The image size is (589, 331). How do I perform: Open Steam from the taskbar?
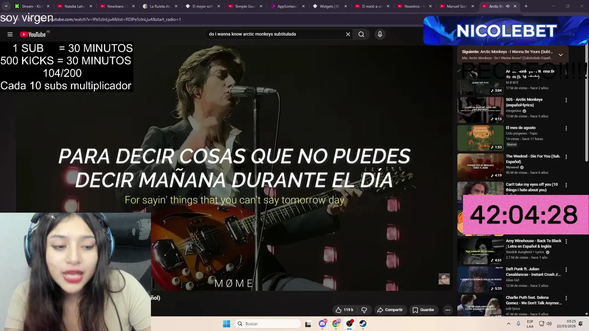tap(363, 324)
